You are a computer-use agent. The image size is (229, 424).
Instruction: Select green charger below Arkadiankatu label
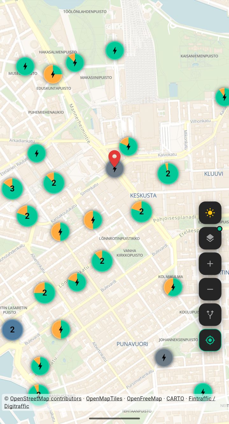[x=37, y=153]
